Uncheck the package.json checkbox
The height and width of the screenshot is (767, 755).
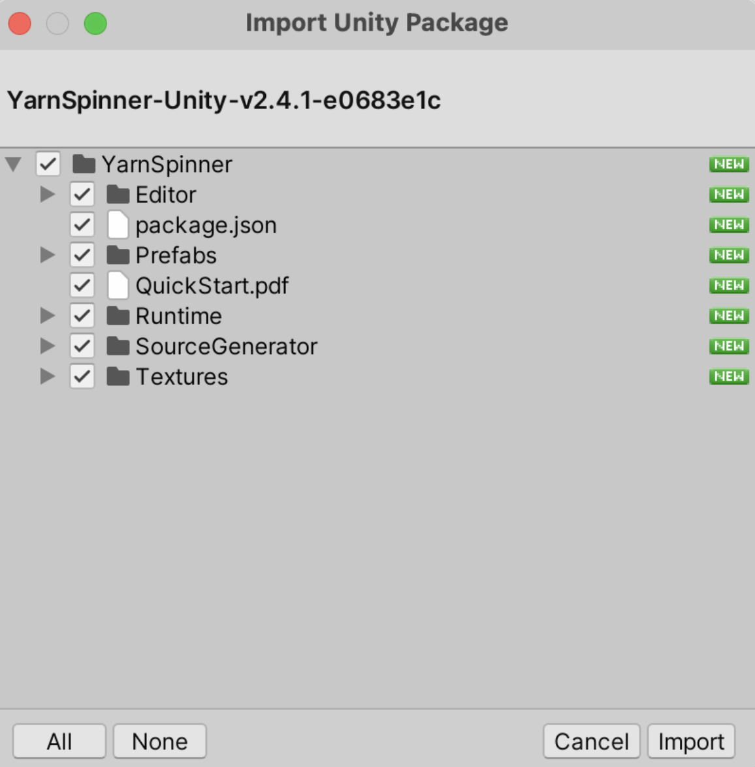82,225
